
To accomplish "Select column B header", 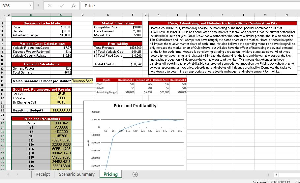I will [x=31, y=15].
